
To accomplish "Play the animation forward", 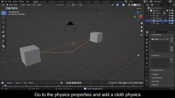I will coord(75,83).
